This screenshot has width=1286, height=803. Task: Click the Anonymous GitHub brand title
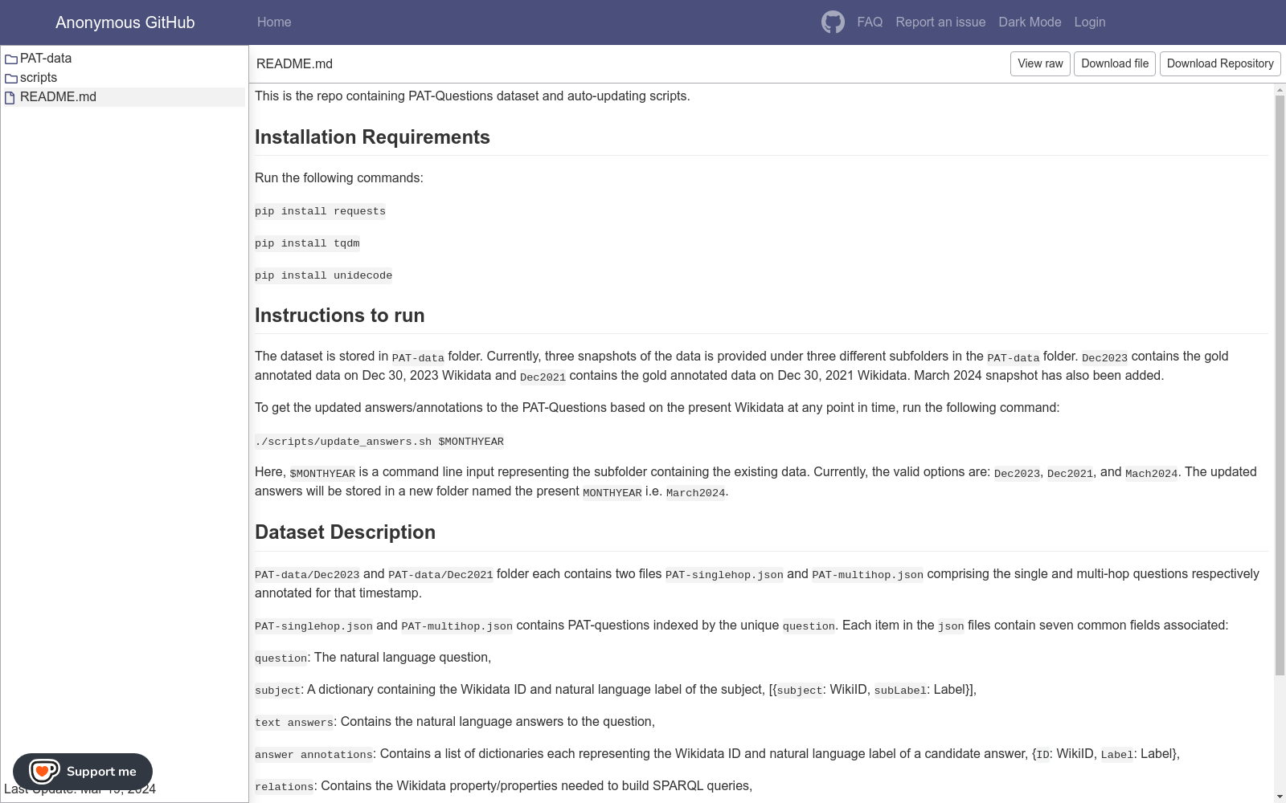coord(125,22)
